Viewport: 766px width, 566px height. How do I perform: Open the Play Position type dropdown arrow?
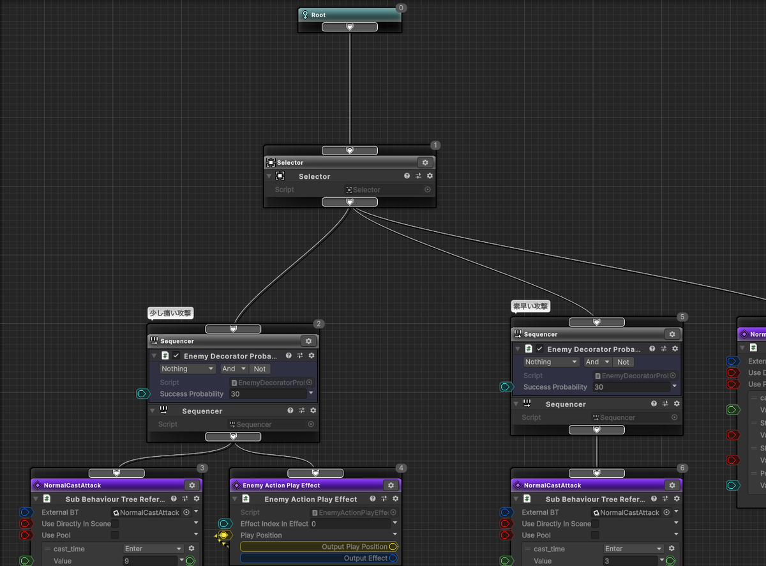coord(395,535)
